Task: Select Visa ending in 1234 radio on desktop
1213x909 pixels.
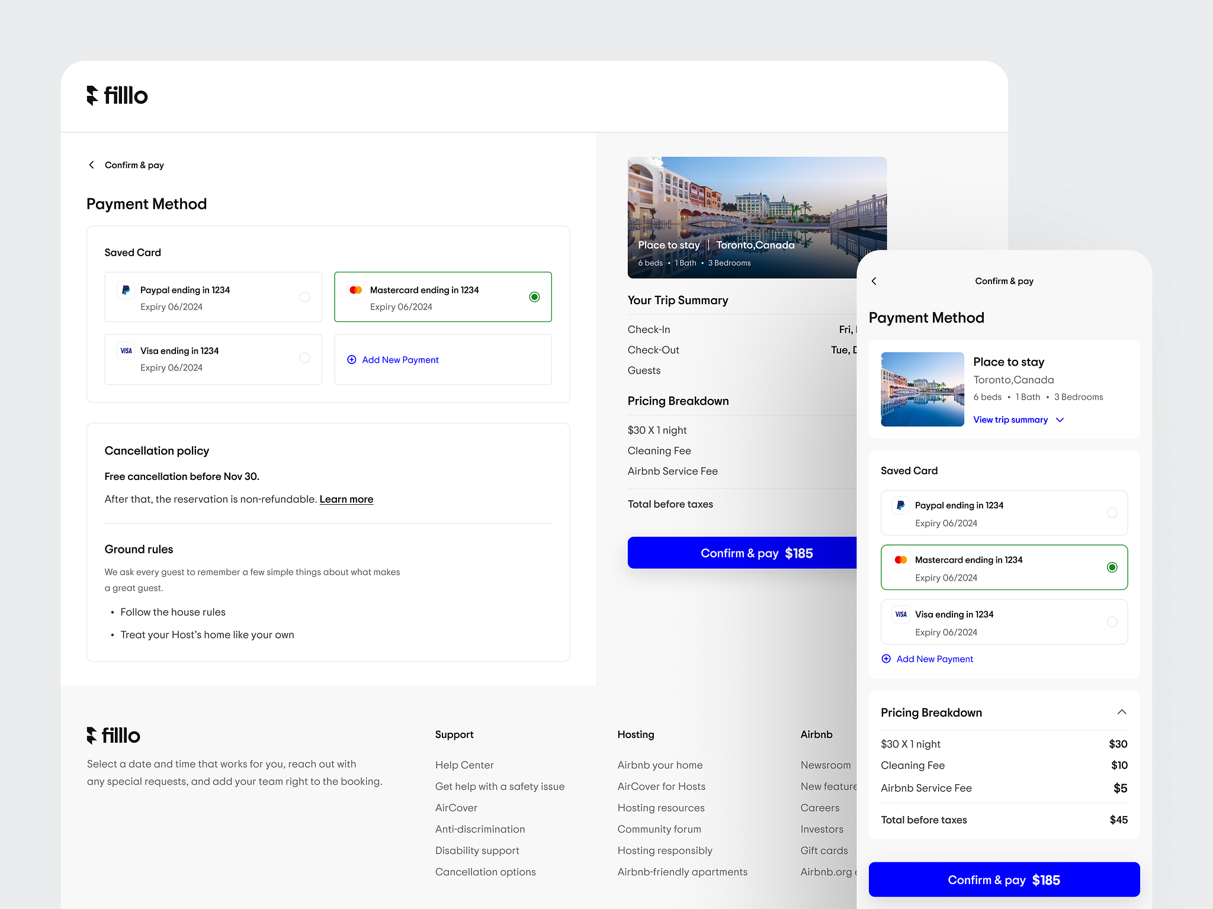Action: click(x=304, y=358)
